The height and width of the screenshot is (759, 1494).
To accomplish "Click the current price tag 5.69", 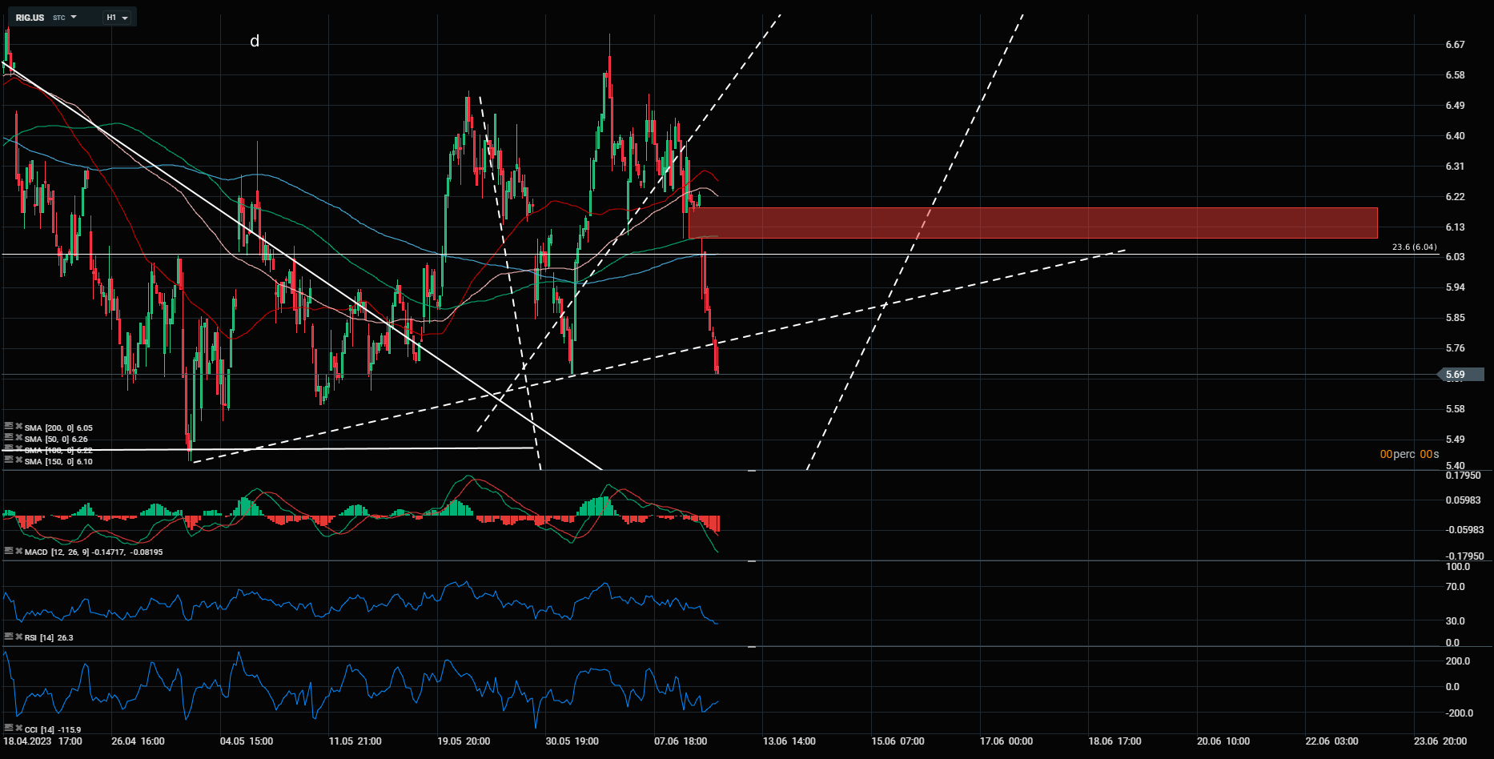I will 1455,375.
